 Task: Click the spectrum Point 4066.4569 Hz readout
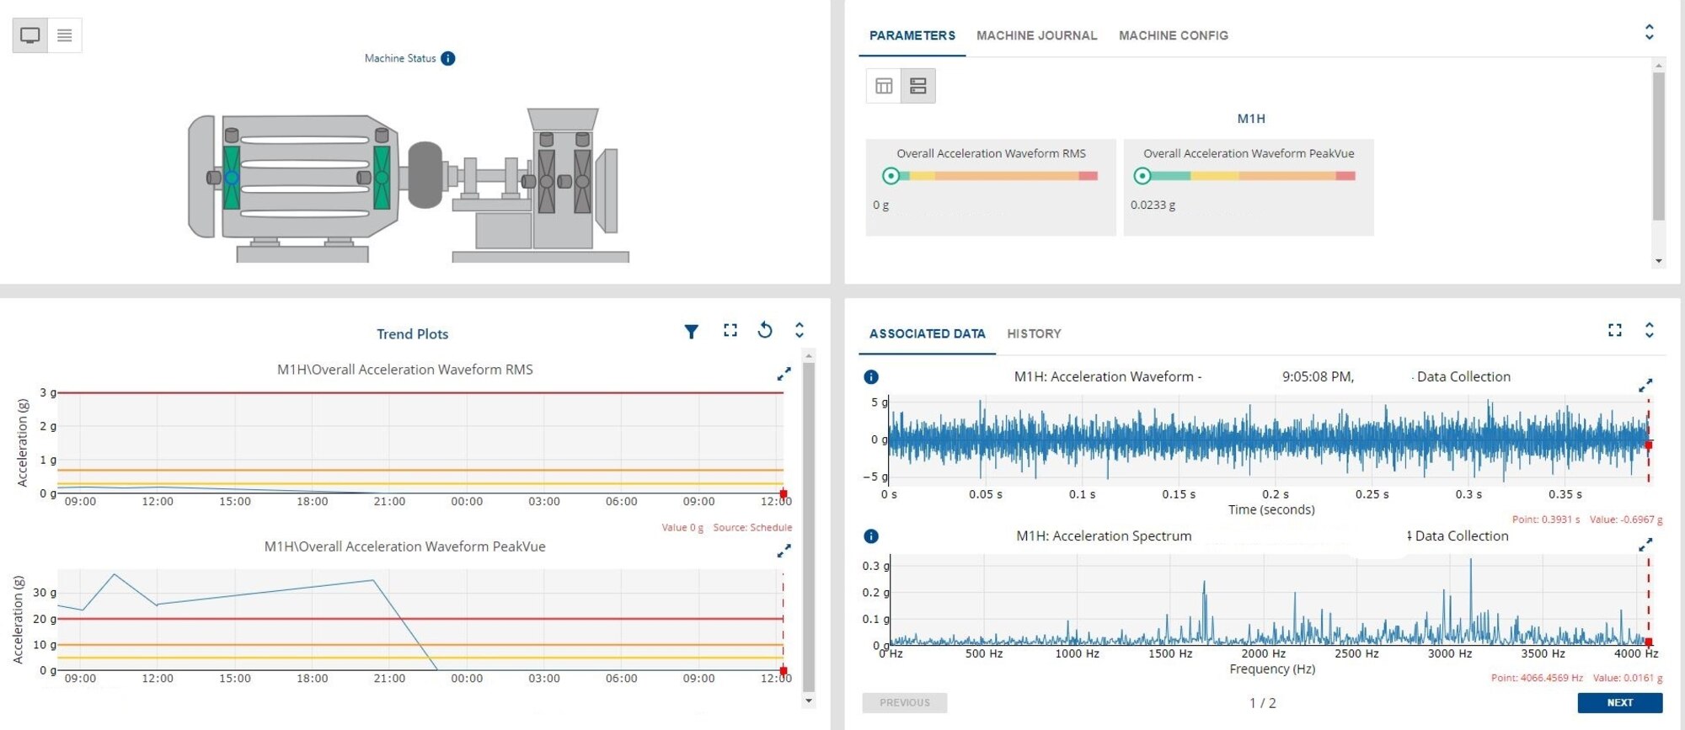[1537, 678]
